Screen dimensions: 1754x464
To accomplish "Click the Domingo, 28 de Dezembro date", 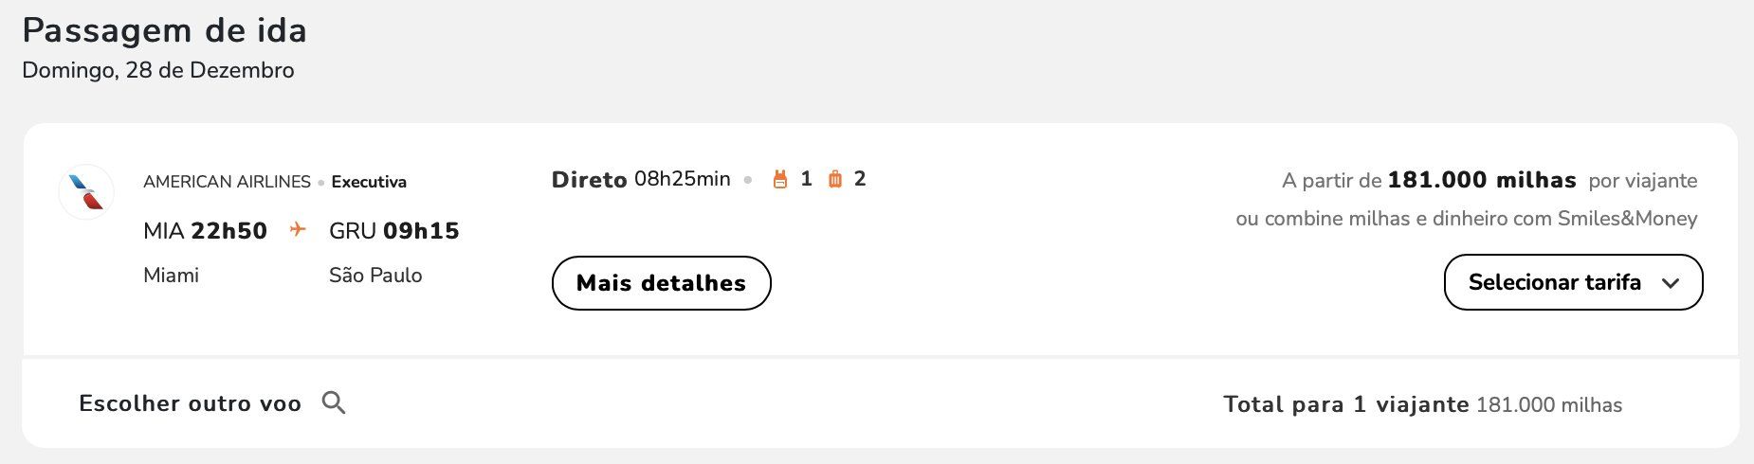I will [158, 71].
